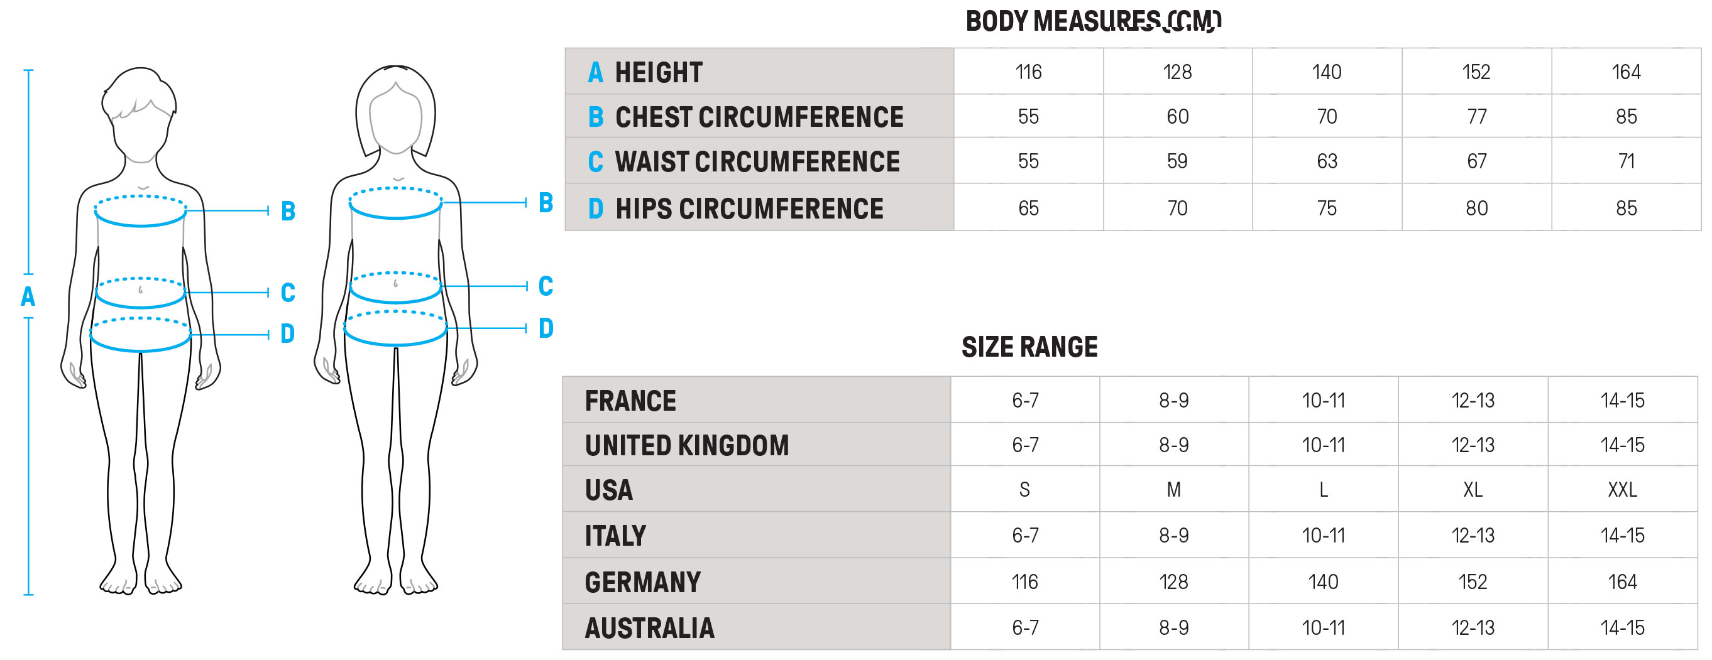
Task: Click the vertical A height marker letter
Action: [28, 296]
